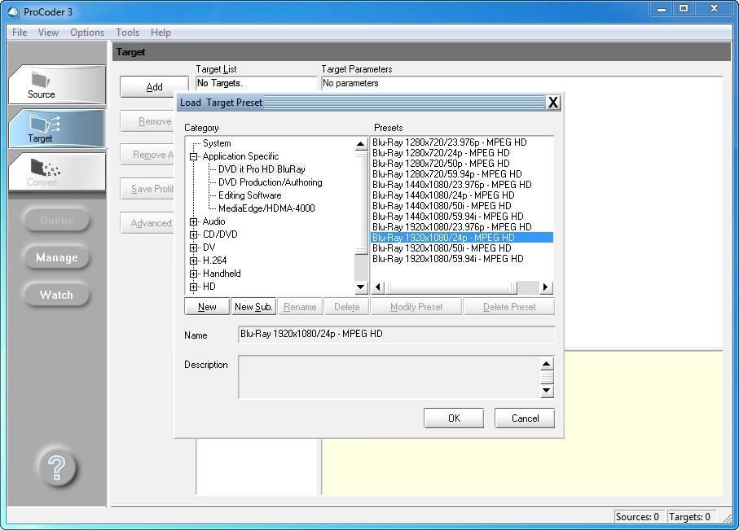Open the Source panel icon

click(56, 85)
